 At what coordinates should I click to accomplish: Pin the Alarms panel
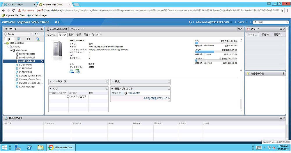[x=281, y=29]
